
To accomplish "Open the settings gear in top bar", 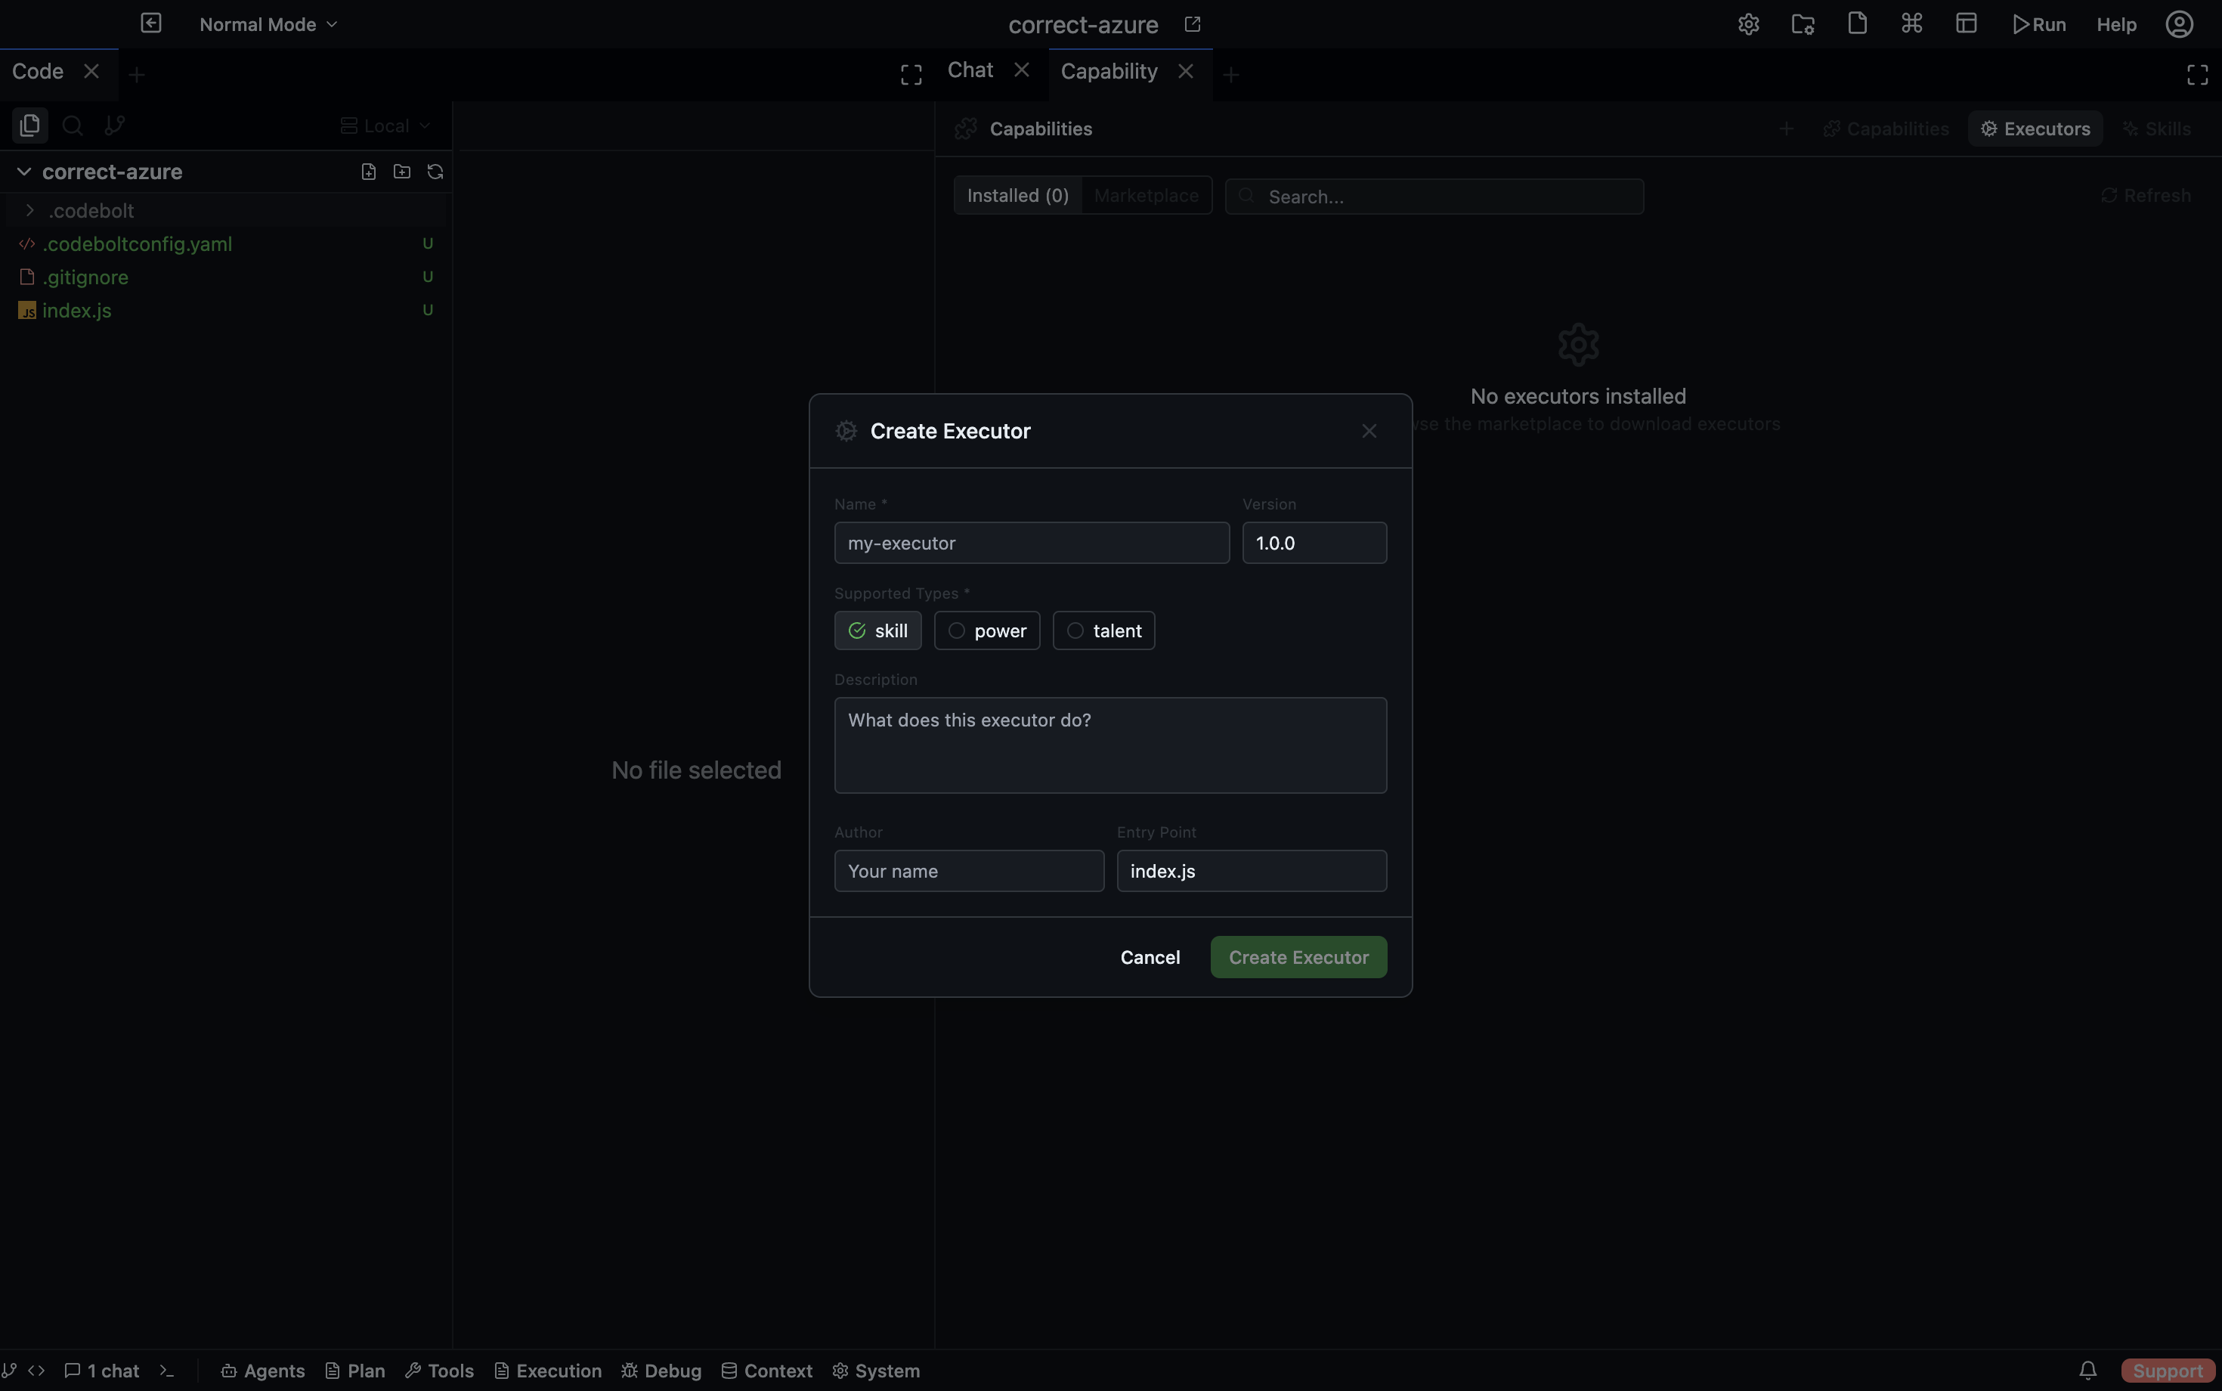I will [1748, 25].
